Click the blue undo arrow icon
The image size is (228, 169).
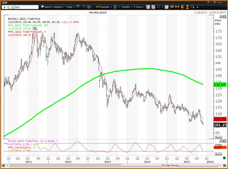(78, 7)
